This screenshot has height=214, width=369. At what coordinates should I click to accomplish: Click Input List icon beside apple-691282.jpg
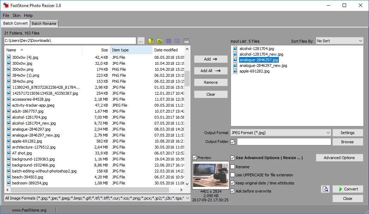tap(235, 71)
